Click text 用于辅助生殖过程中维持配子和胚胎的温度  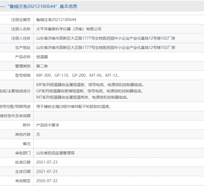click(x=74, y=107)
